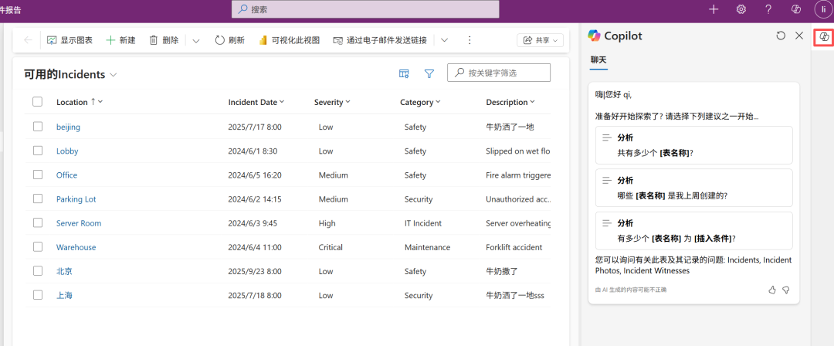The image size is (834, 346).
Task: Click the 按关键字筛选 filter box
Action: 499,73
